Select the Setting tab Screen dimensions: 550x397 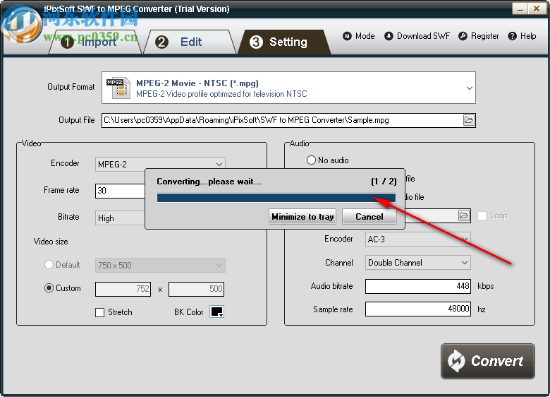tap(284, 42)
